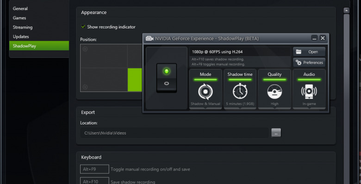Screen dimensions: 361x184
Task: Uncheck Show recording indicator checkbox
Action: click(83, 27)
